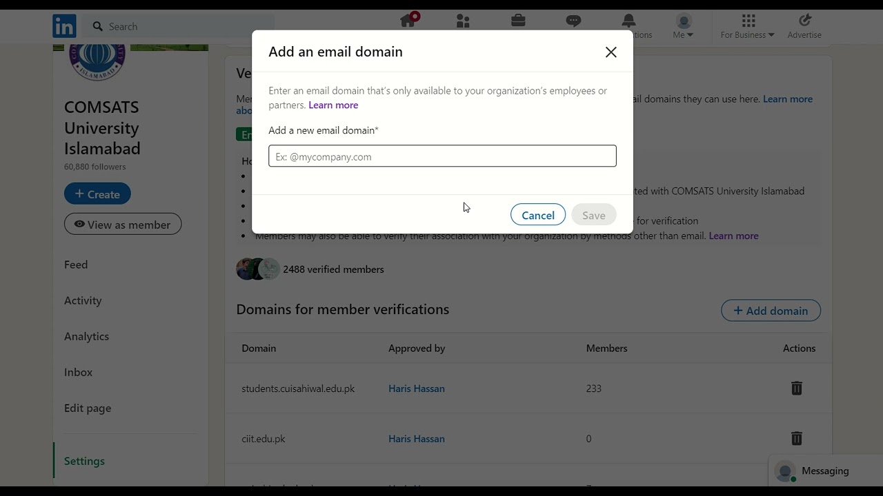Go to Home feed icon
The height and width of the screenshot is (496, 883).
pyautogui.click(x=408, y=21)
